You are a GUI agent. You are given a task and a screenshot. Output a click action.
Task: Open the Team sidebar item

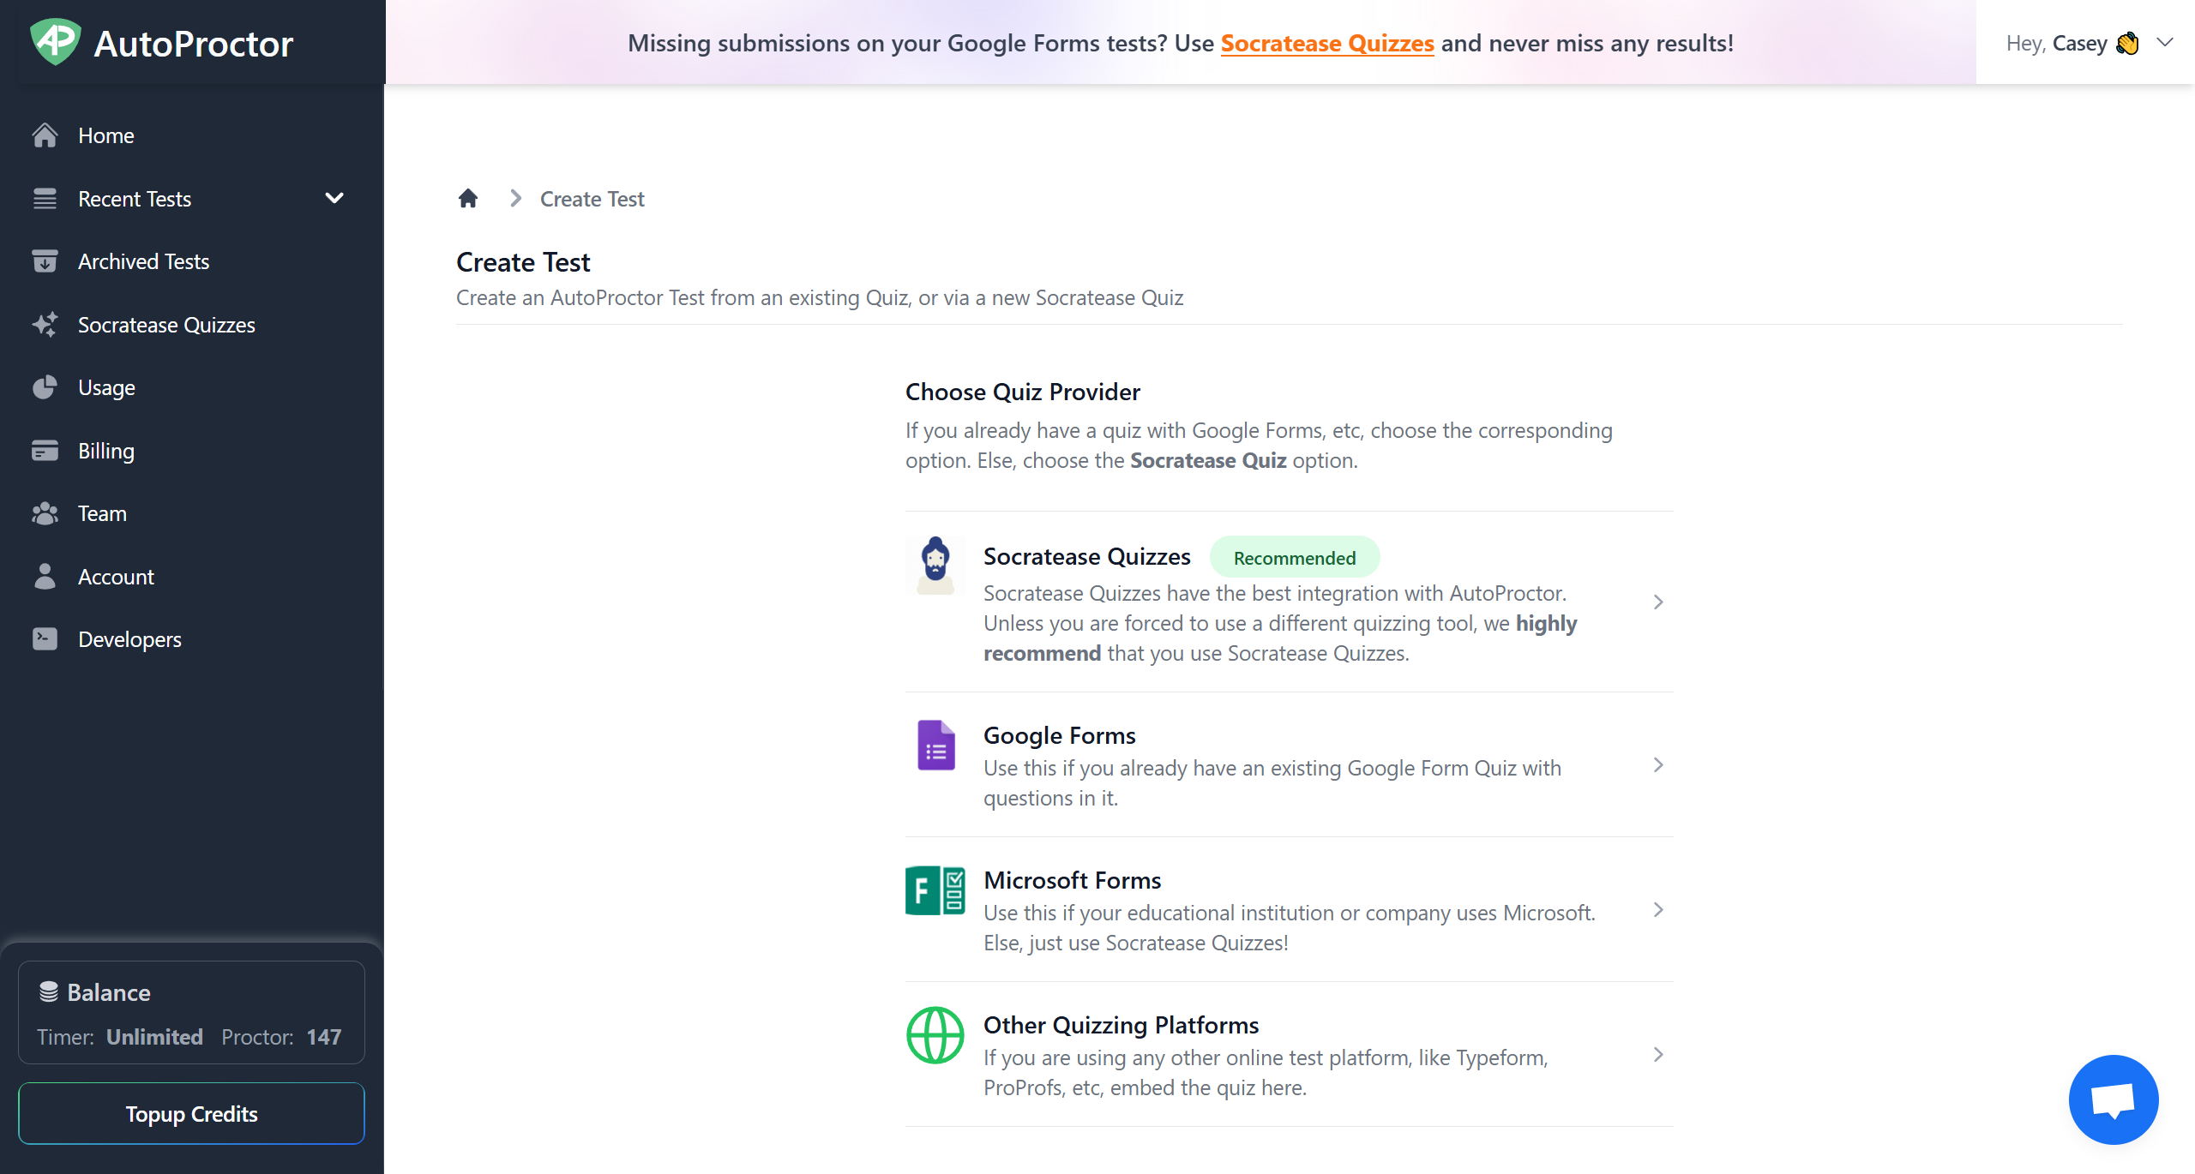tap(102, 513)
